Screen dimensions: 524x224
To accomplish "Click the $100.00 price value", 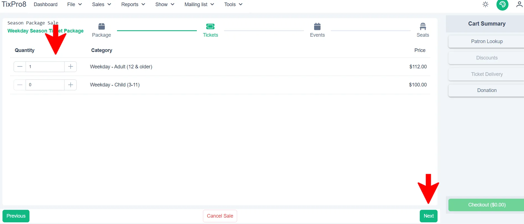I will (x=418, y=85).
